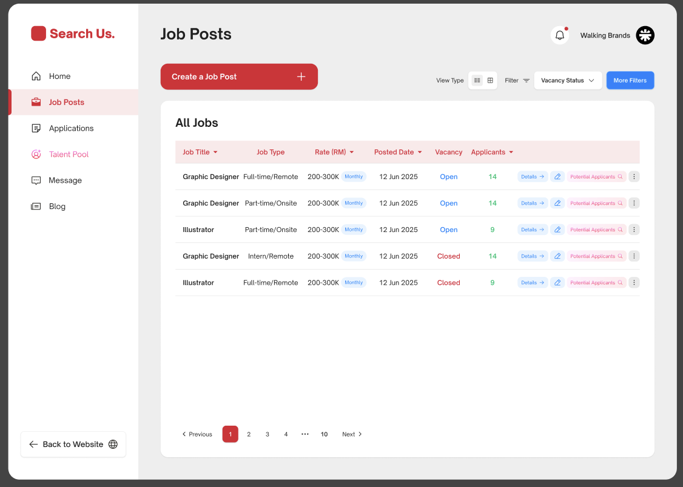Click the More Filters button
This screenshot has height=487, width=683.
(x=630, y=80)
